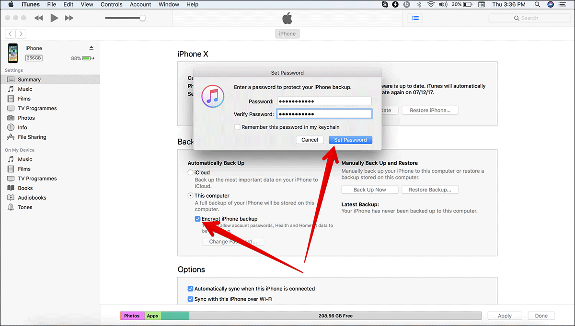Click the Wi-Fi icon in menu bar

click(x=430, y=4)
